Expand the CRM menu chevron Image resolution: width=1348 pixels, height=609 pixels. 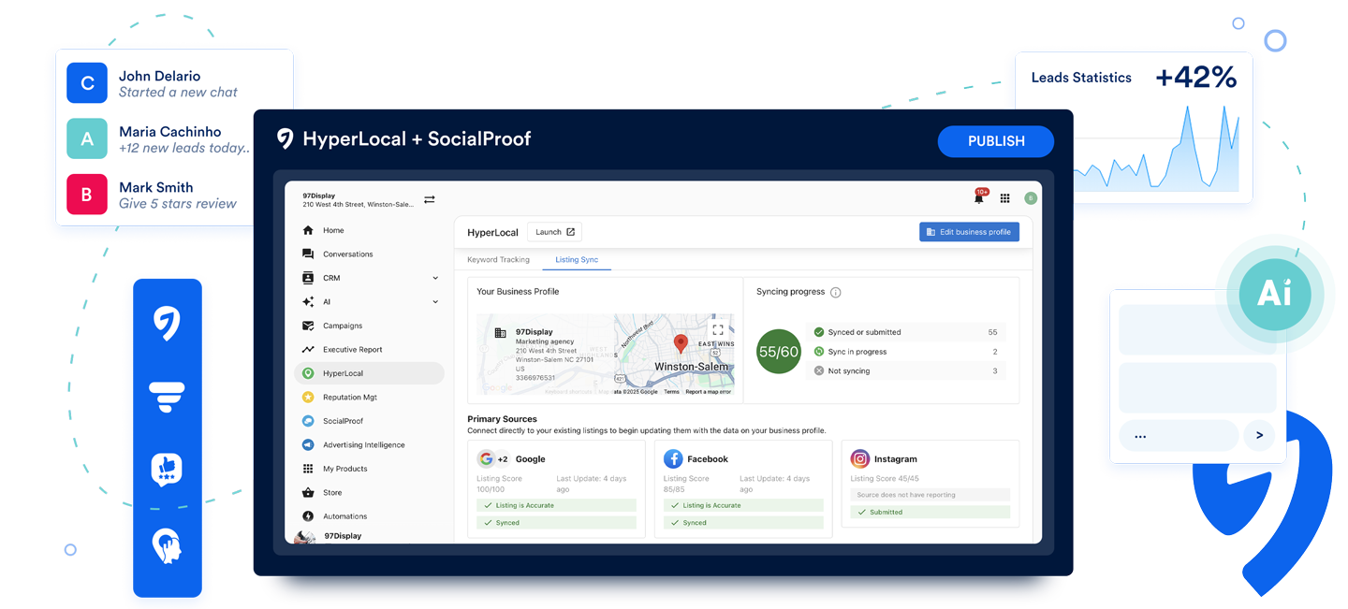pyautogui.click(x=435, y=278)
